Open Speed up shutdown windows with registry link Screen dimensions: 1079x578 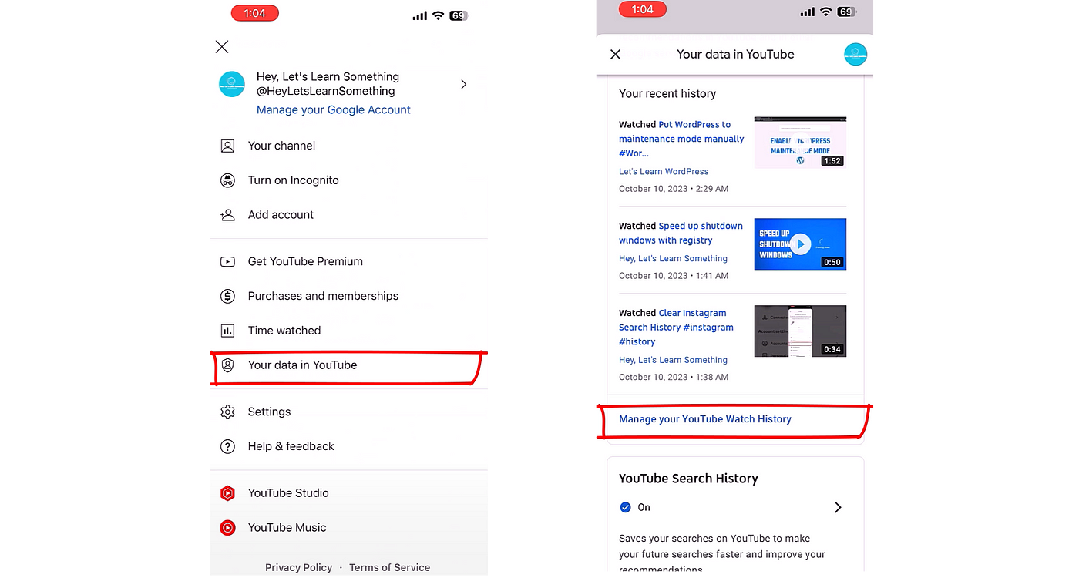tap(681, 233)
